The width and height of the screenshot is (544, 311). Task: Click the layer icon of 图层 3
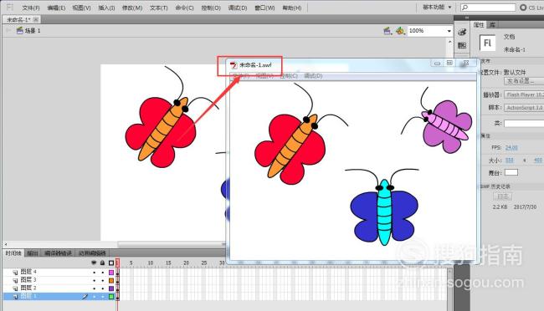[15, 280]
